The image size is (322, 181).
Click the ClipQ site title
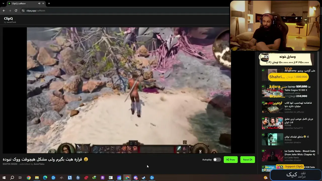(x=8, y=18)
